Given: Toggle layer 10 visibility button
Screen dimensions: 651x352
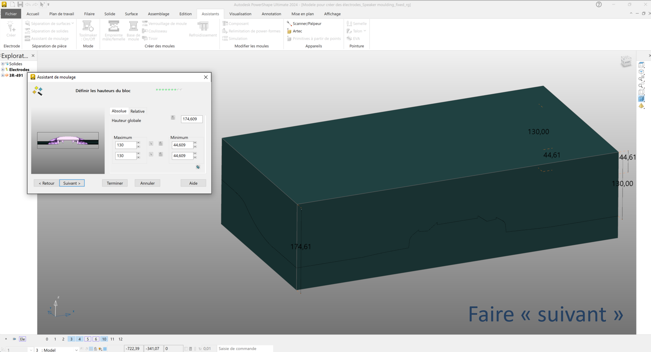Looking at the screenshot, I should (x=104, y=339).
